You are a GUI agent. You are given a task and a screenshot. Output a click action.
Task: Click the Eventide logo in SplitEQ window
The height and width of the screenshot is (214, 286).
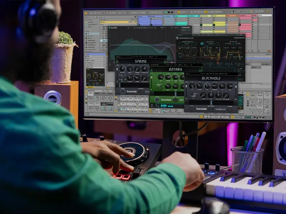pyautogui.click(x=186, y=28)
